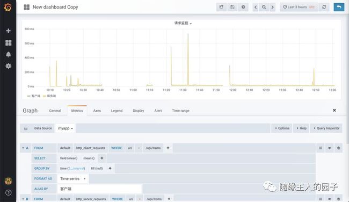Shift time range forward with right arrow

click(272, 7)
